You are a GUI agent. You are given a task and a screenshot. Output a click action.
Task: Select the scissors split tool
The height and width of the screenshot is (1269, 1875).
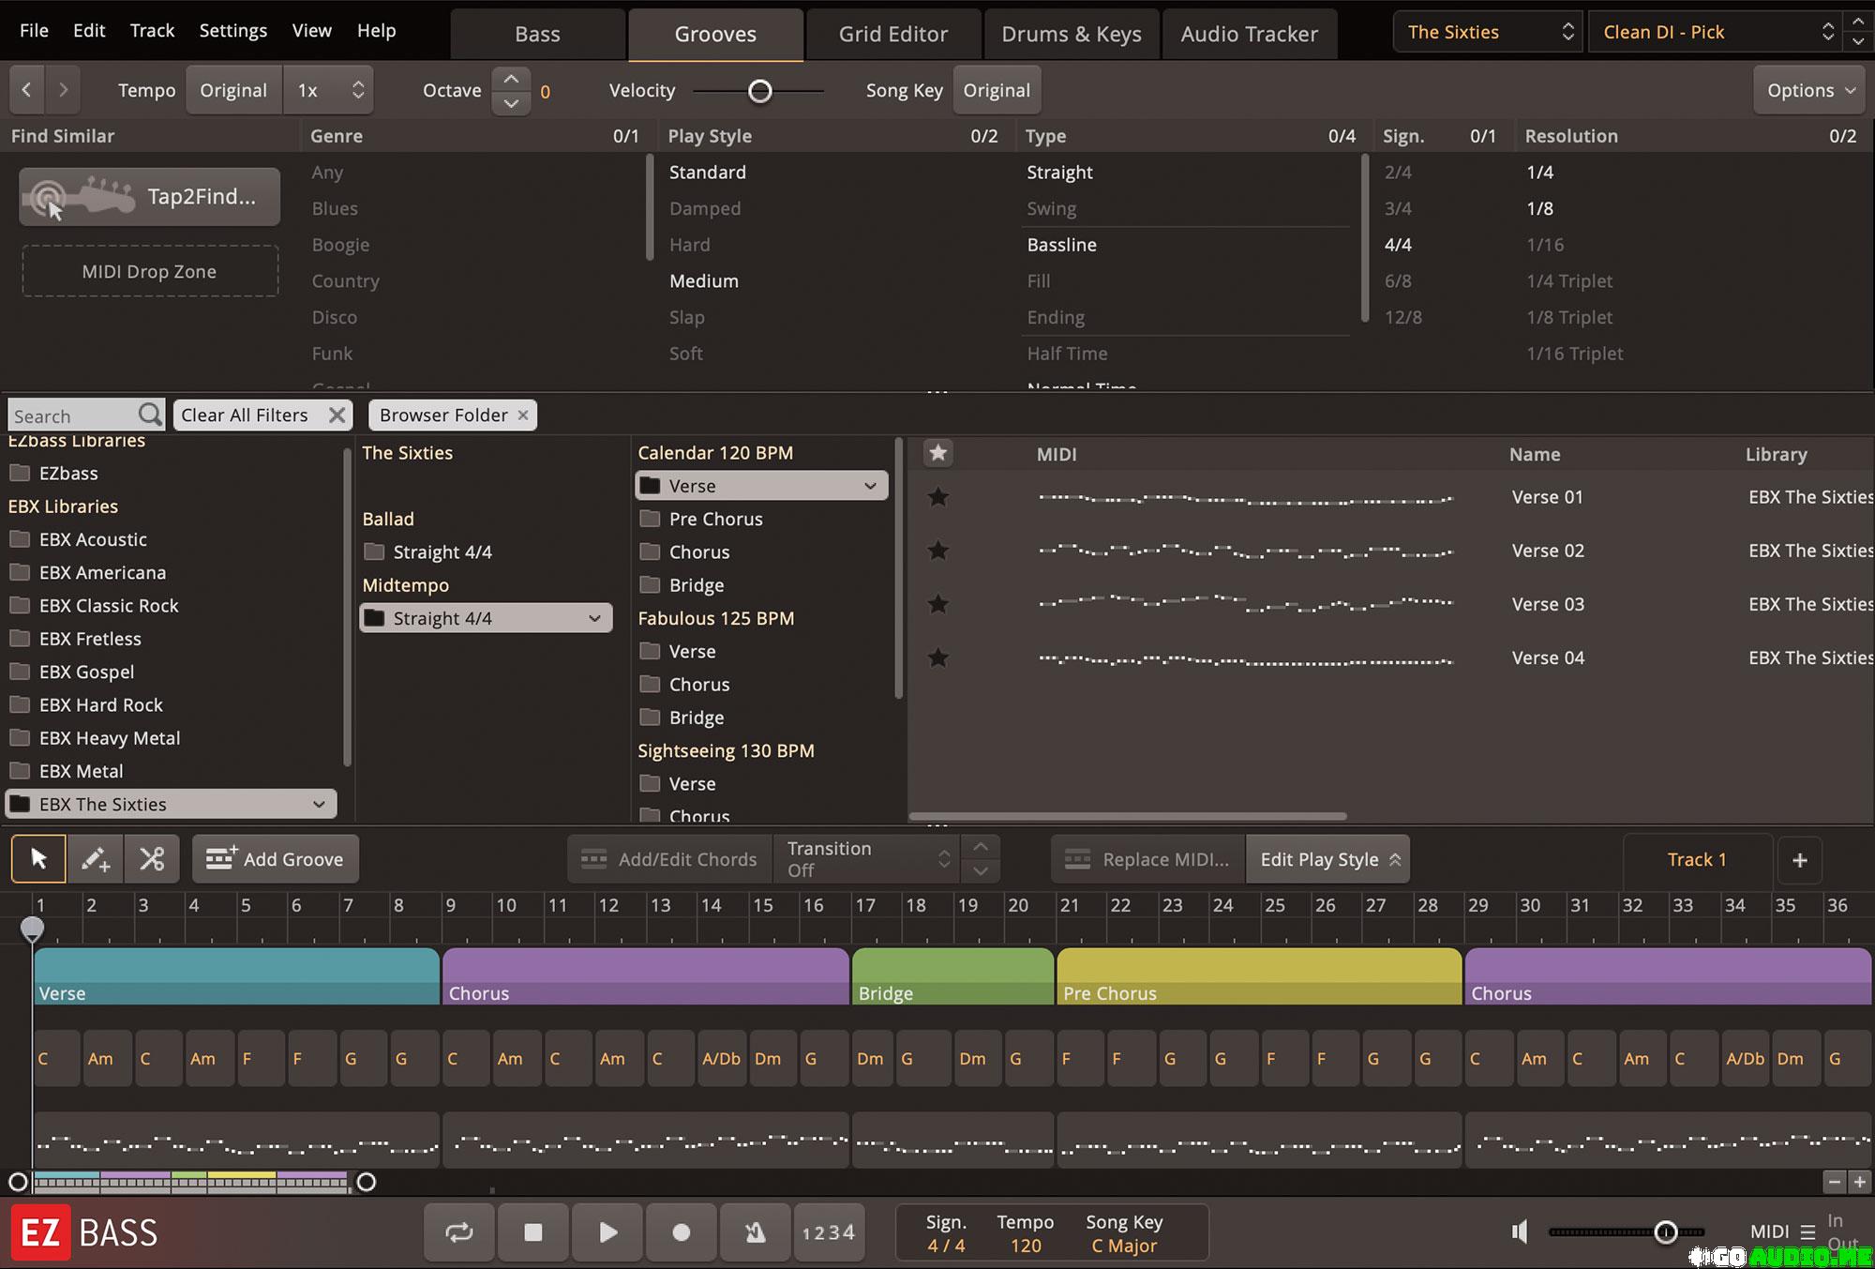coord(152,859)
